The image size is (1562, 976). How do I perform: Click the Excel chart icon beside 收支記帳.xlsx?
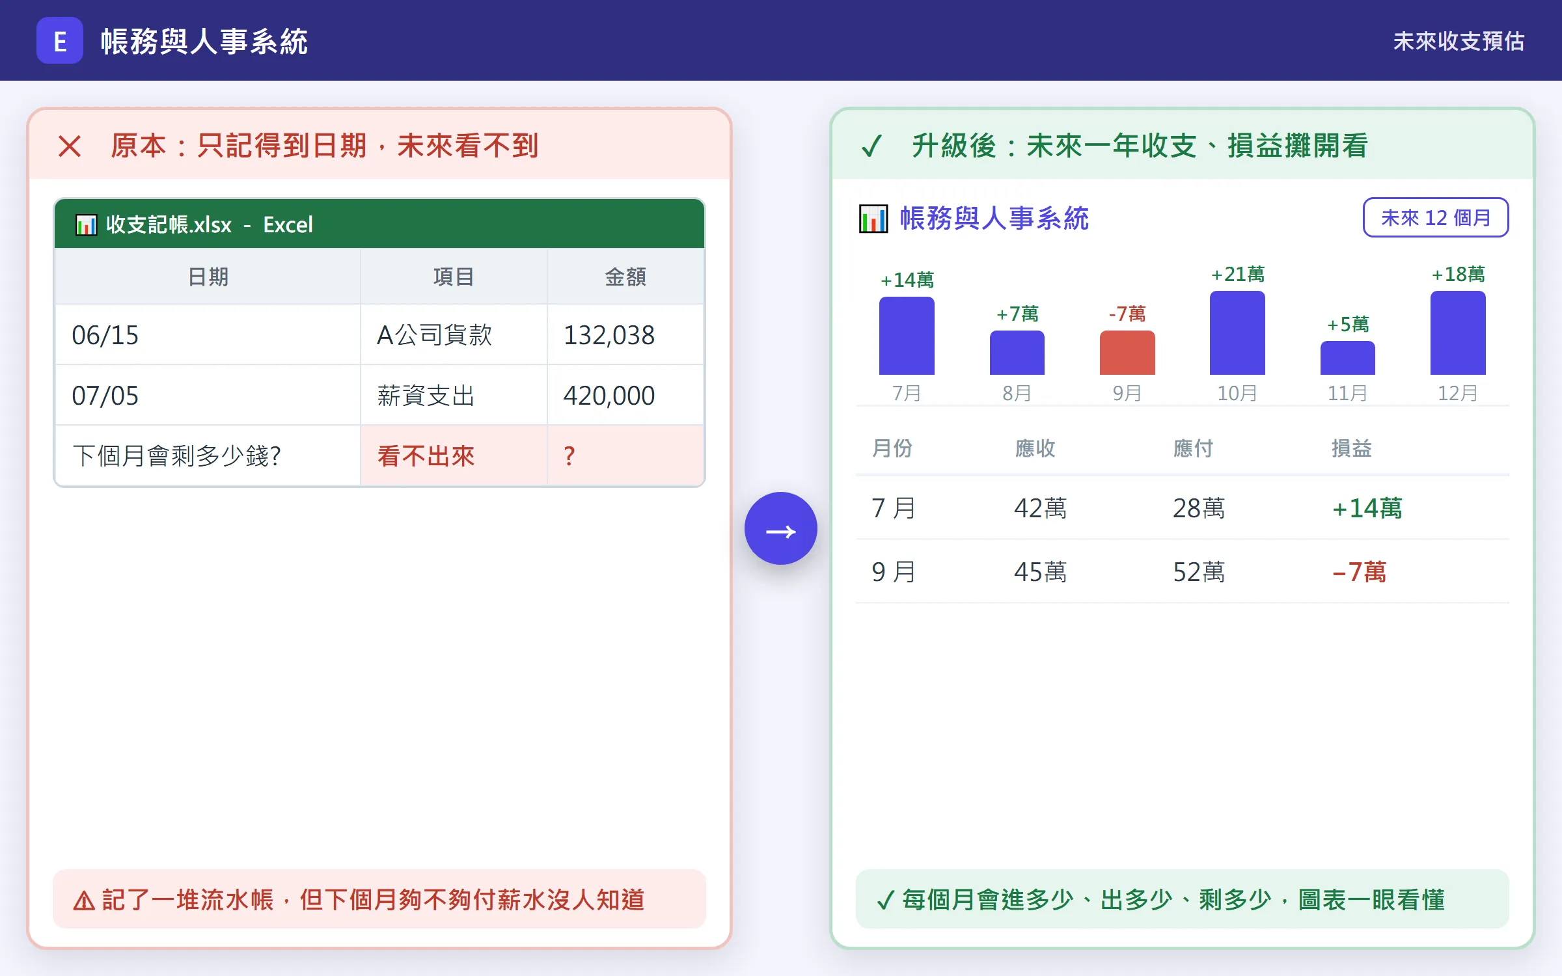pyautogui.click(x=86, y=225)
